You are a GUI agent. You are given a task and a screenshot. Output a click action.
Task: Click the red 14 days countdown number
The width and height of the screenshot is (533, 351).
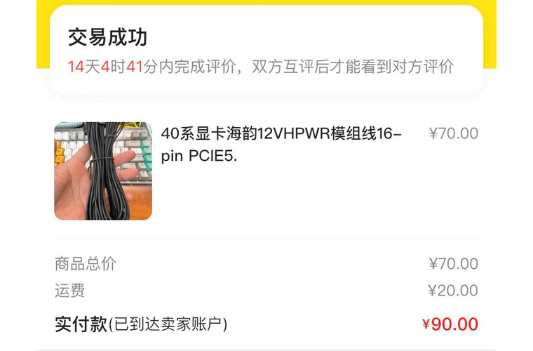coord(76,67)
